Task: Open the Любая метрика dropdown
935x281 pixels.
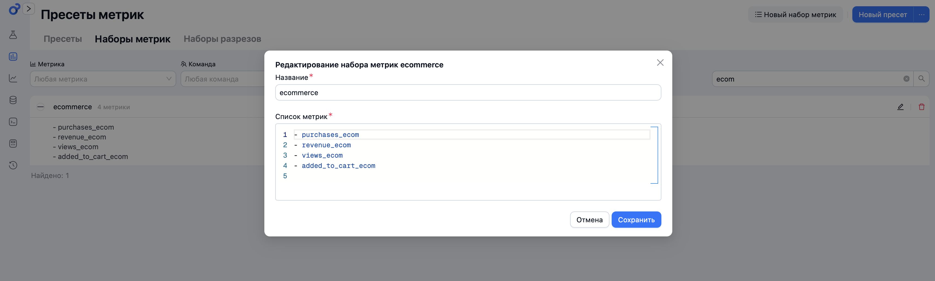Action: [x=103, y=79]
